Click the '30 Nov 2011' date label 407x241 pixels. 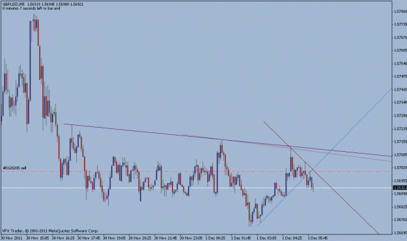12,238
